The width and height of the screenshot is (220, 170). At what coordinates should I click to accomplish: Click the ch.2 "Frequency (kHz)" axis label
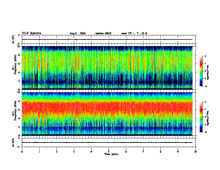[15, 111]
